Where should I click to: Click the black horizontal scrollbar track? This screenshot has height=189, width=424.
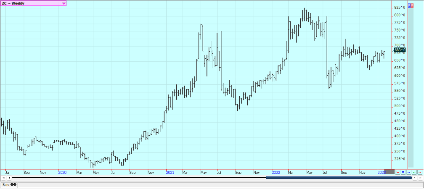[139, 178]
